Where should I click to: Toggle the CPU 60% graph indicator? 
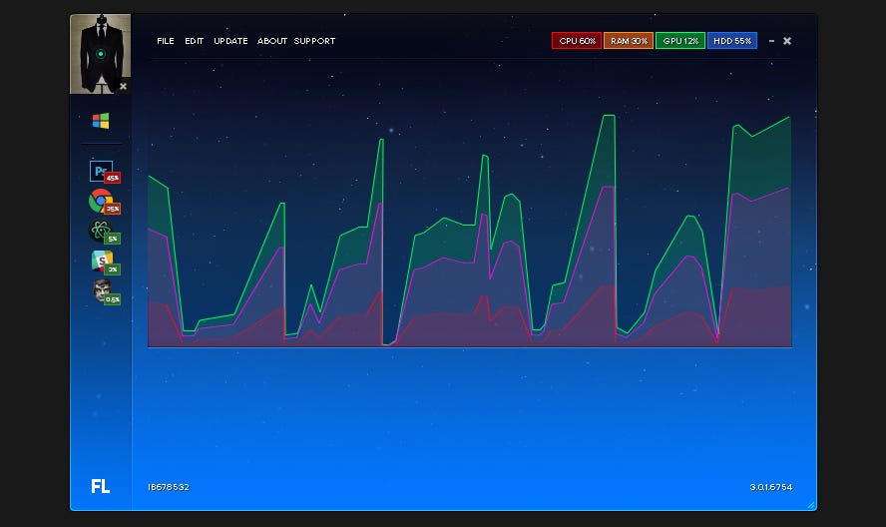coord(577,41)
